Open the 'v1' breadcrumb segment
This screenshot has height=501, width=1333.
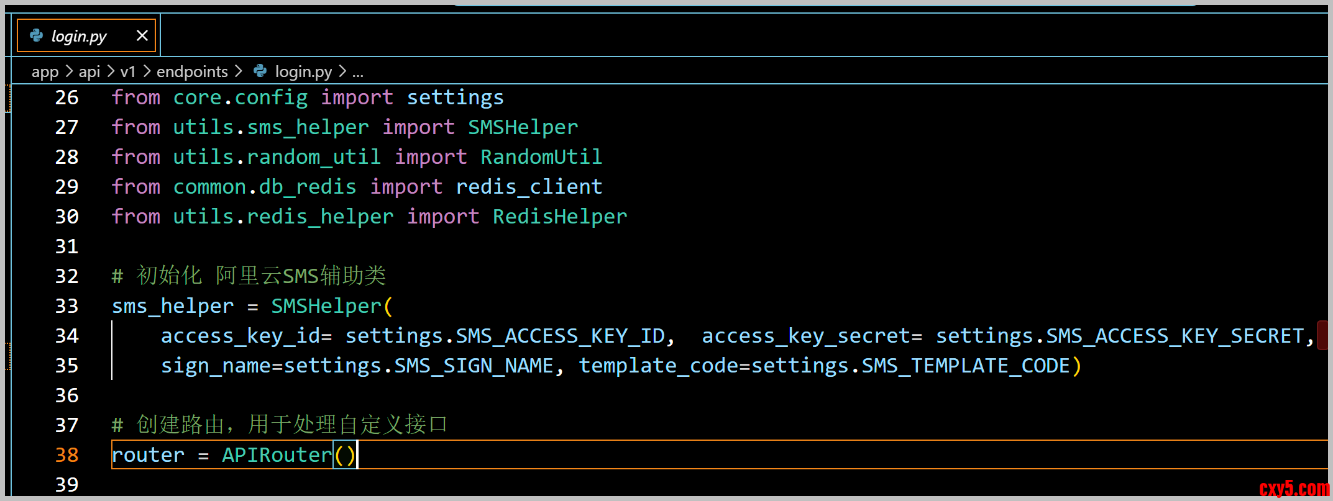tap(128, 72)
